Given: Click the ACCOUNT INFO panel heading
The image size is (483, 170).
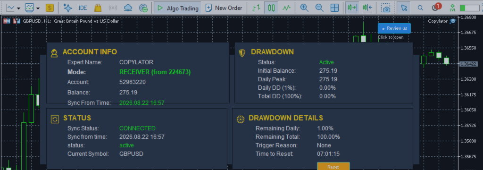Looking at the screenshot, I should (x=90, y=52).
